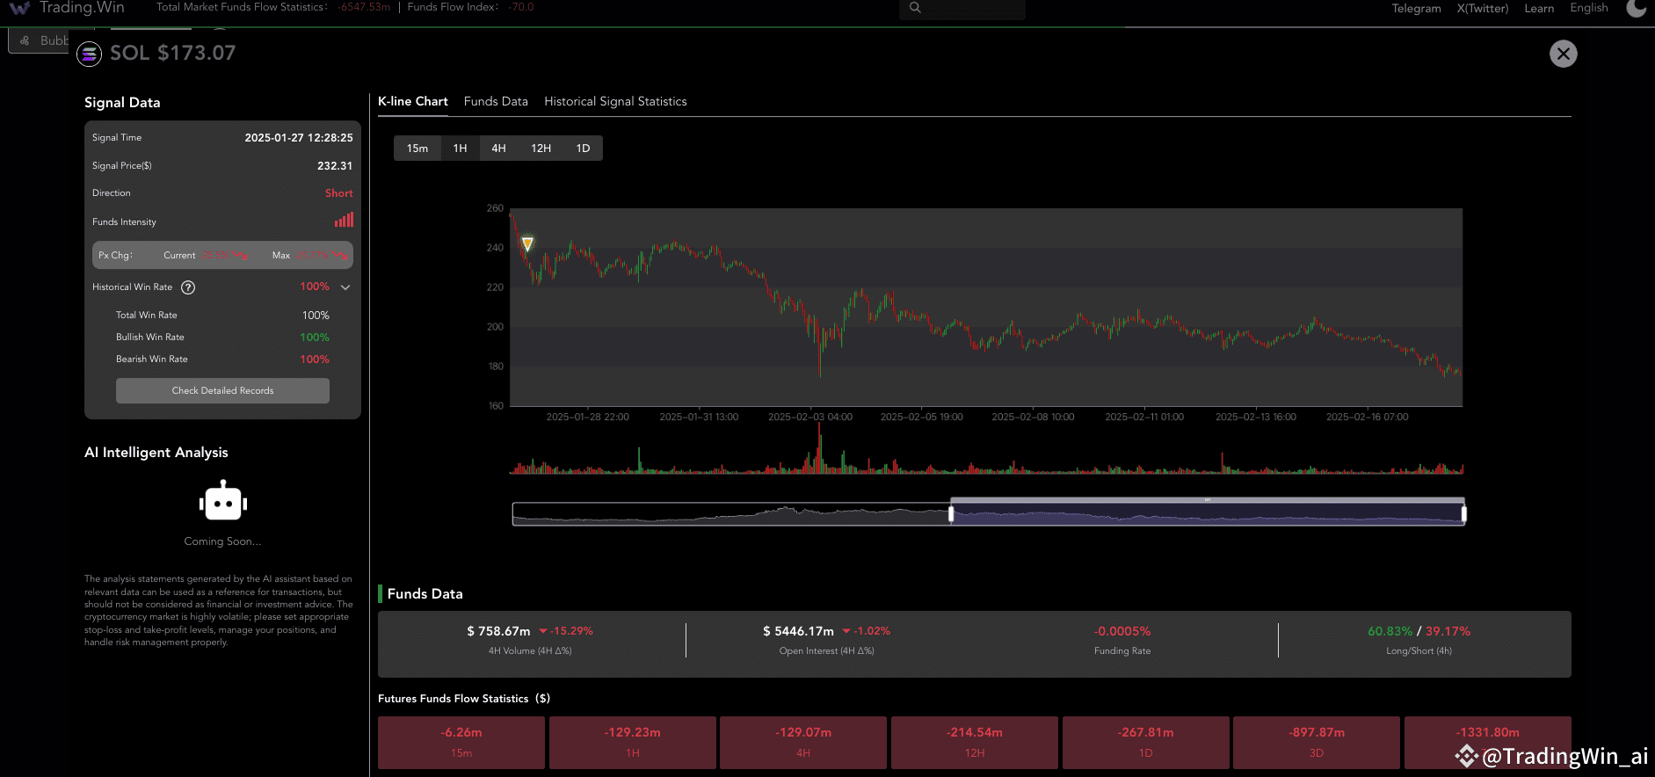Click the signal time value 2025-01-27 12:28:25

tap(299, 138)
